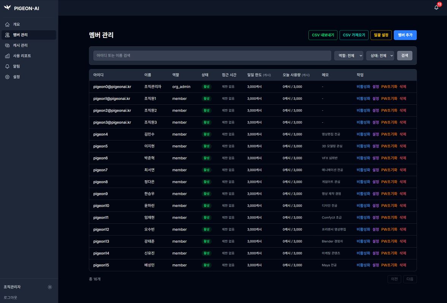Click 비활성화 to deactivate pigeon4
This screenshot has width=447, height=303.
coord(363,134)
